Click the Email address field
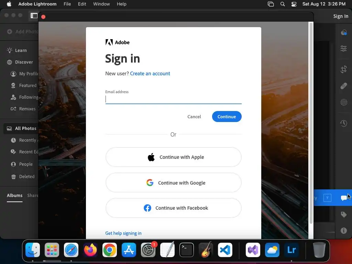 click(x=173, y=99)
